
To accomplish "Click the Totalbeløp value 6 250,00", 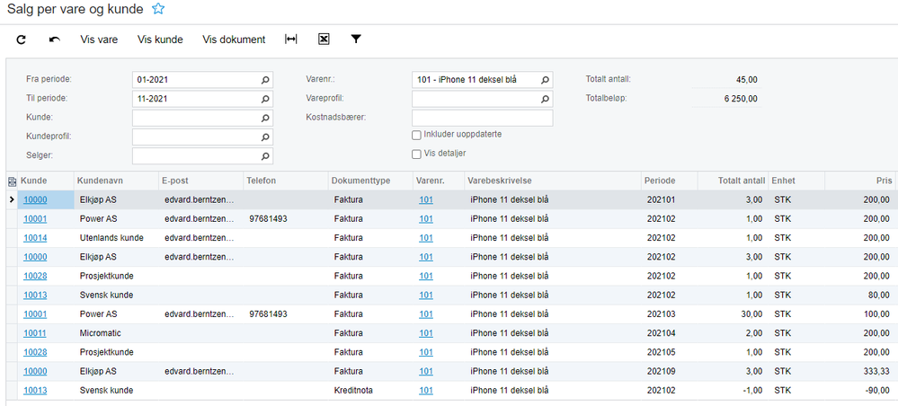I will (741, 99).
